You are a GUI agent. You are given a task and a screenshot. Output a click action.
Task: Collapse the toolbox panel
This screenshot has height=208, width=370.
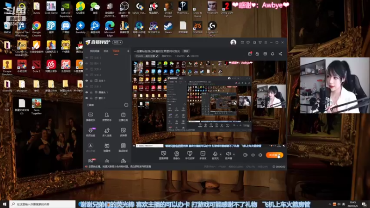click(x=126, y=105)
